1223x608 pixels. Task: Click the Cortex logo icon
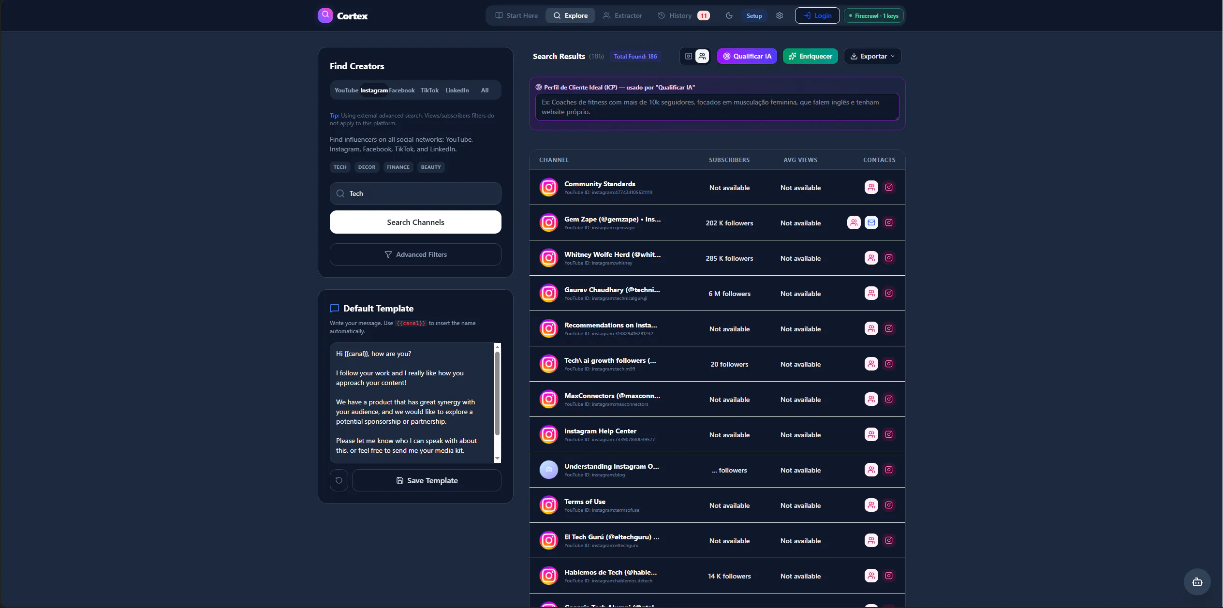coord(325,15)
